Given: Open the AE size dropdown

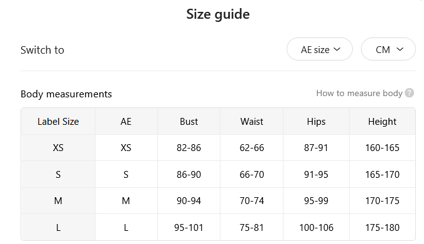Looking at the screenshot, I should pyautogui.click(x=320, y=49).
